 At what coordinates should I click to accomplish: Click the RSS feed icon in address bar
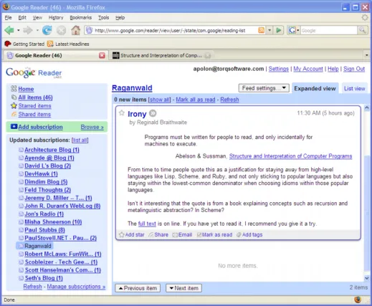(x=262, y=30)
